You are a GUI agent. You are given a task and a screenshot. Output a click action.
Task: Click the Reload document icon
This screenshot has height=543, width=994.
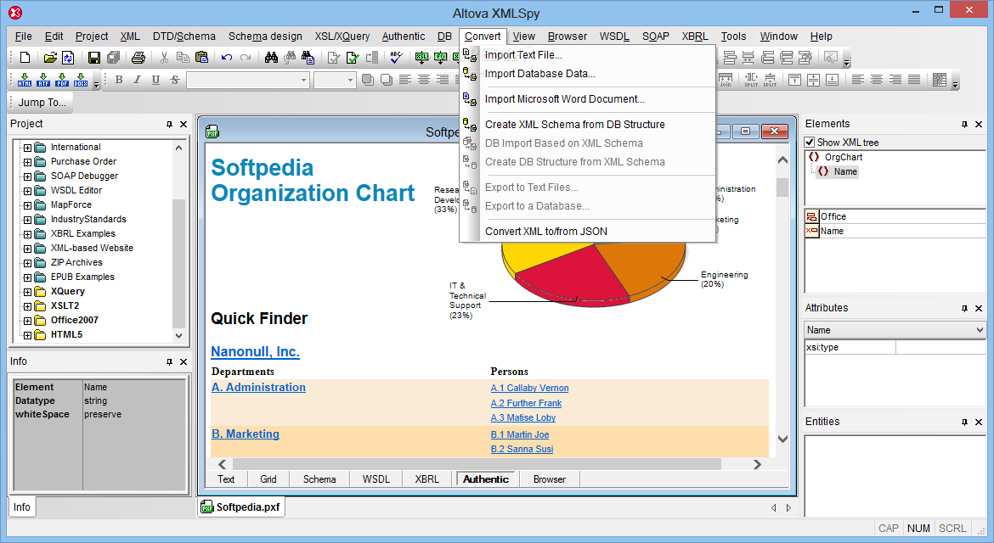point(69,58)
